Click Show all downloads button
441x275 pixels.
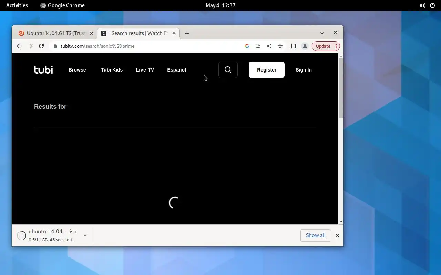316,235
